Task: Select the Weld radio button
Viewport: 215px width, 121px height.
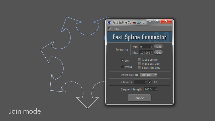Action: (122, 67)
